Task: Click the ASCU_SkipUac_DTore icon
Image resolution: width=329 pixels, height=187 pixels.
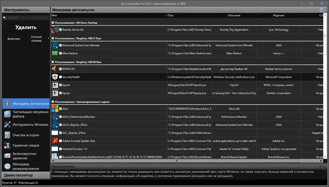Action: 55,125
